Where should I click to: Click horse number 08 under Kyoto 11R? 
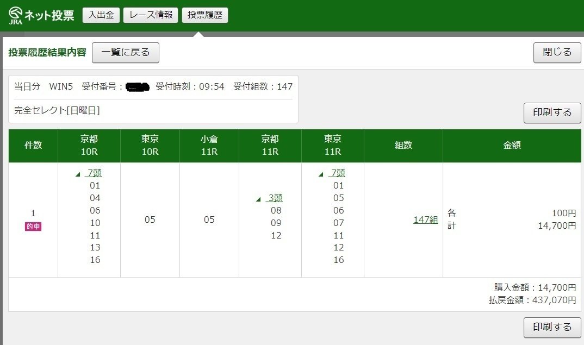click(x=276, y=210)
